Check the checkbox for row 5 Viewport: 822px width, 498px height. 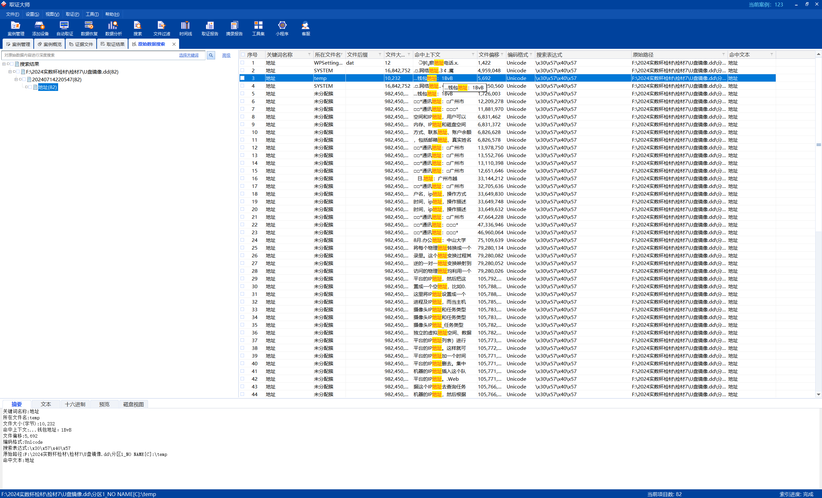(242, 93)
